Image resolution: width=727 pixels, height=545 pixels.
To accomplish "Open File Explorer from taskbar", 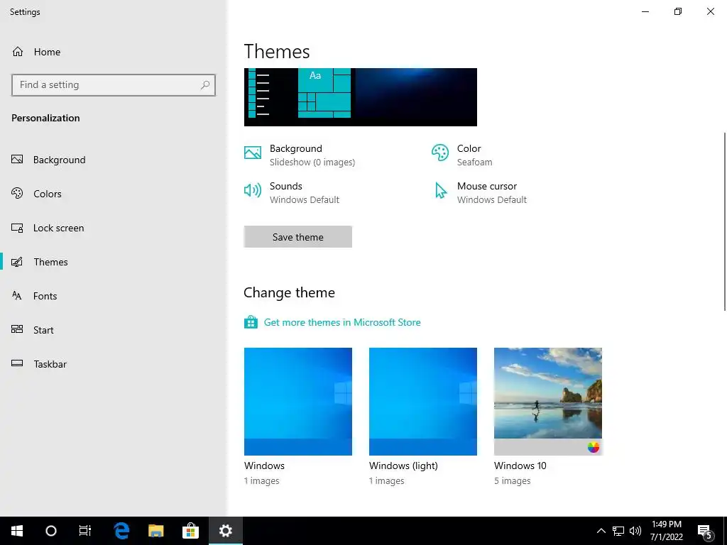I will pyautogui.click(x=155, y=531).
